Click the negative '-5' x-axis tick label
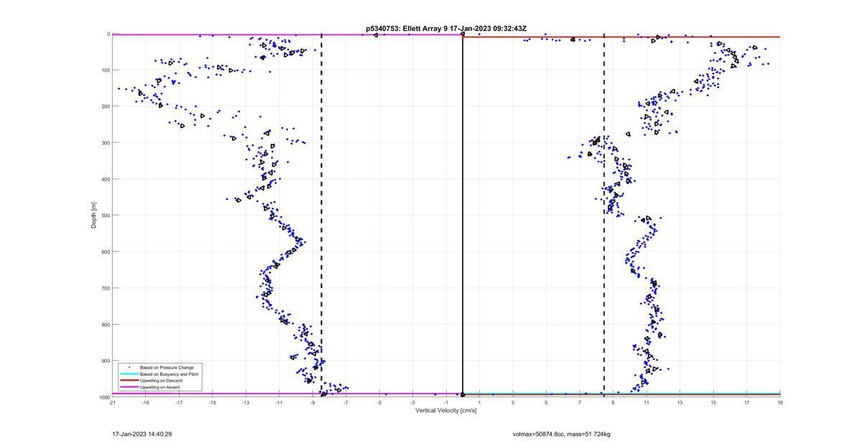Image resolution: width=862 pixels, height=446 pixels. pos(379,403)
